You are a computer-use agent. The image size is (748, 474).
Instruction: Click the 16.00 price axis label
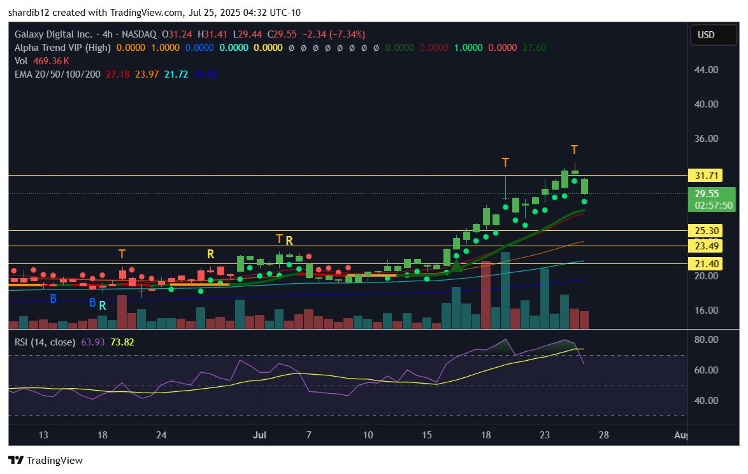pos(706,310)
